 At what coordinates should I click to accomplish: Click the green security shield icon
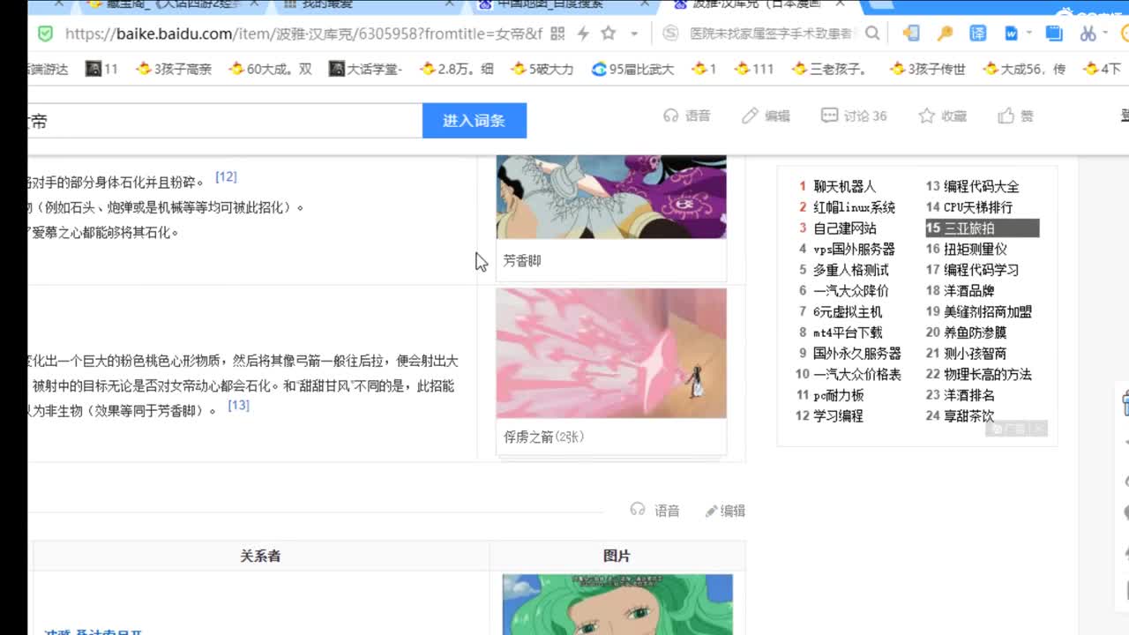[46, 34]
